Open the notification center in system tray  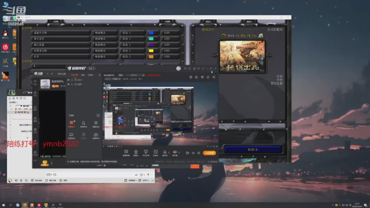[365, 205]
